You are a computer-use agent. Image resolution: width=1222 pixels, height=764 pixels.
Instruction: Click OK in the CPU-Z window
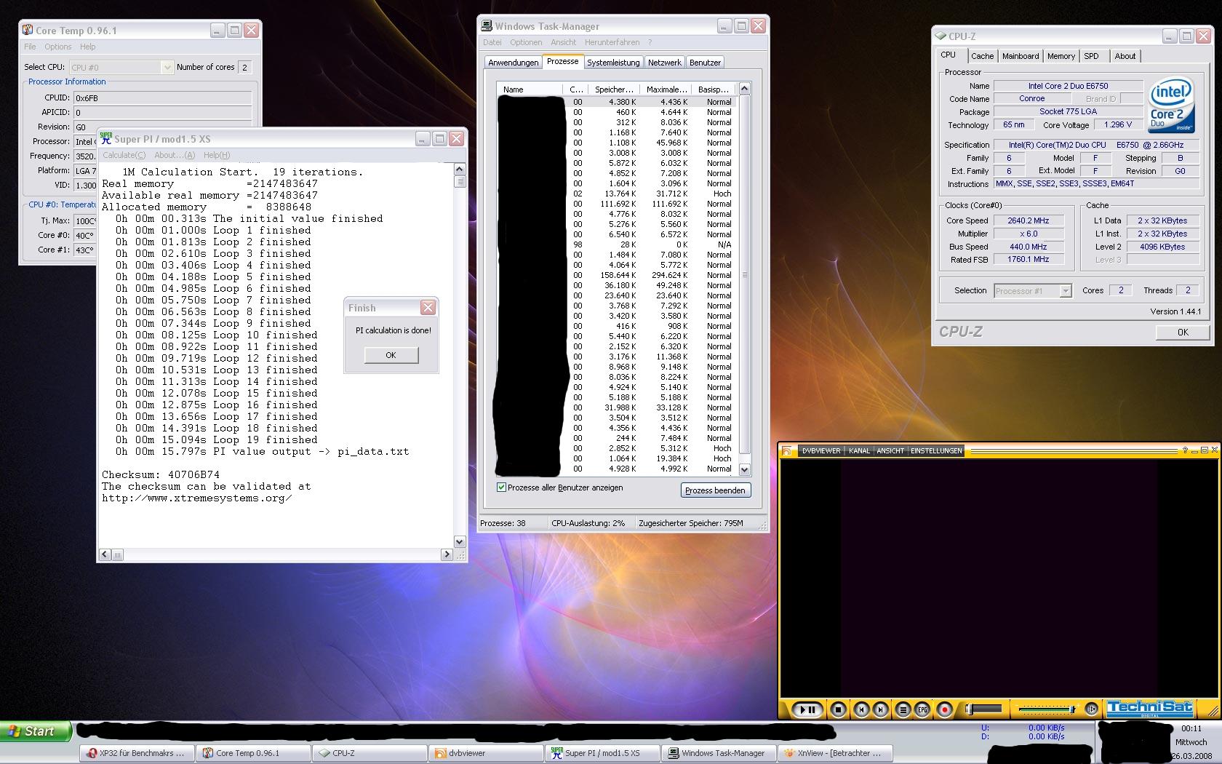coord(1183,332)
